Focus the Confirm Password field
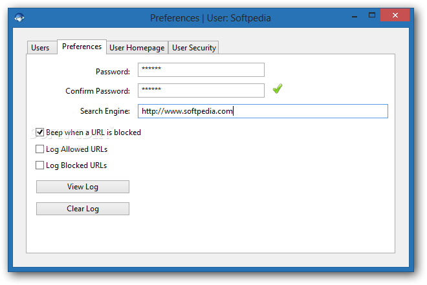Viewport: 427px width, 285px height. pyautogui.click(x=201, y=90)
